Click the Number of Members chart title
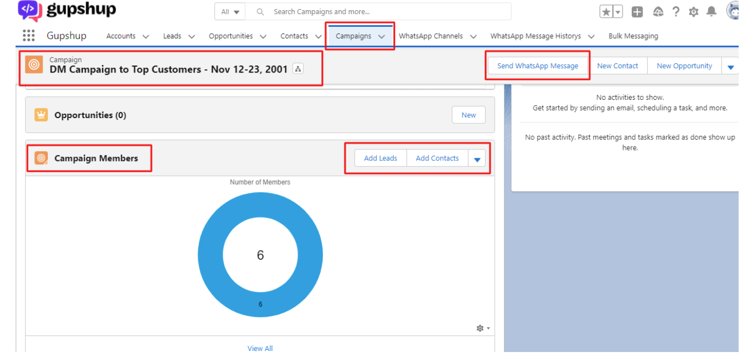Image resolution: width=751 pixels, height=359 pixels. [260, 182]
